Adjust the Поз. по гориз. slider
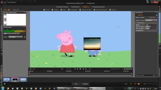Image resolution: width=161 pixels, height=90 pixels. [x=151, y=27]
